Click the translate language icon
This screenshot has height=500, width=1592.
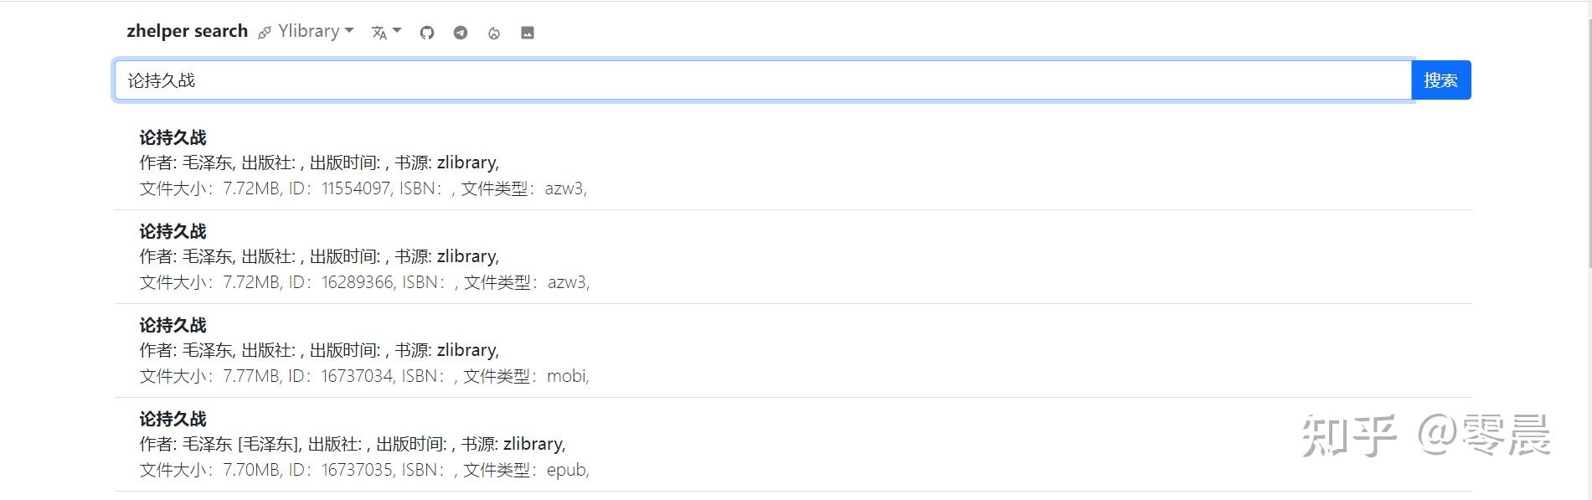click(x=379, y=33)
